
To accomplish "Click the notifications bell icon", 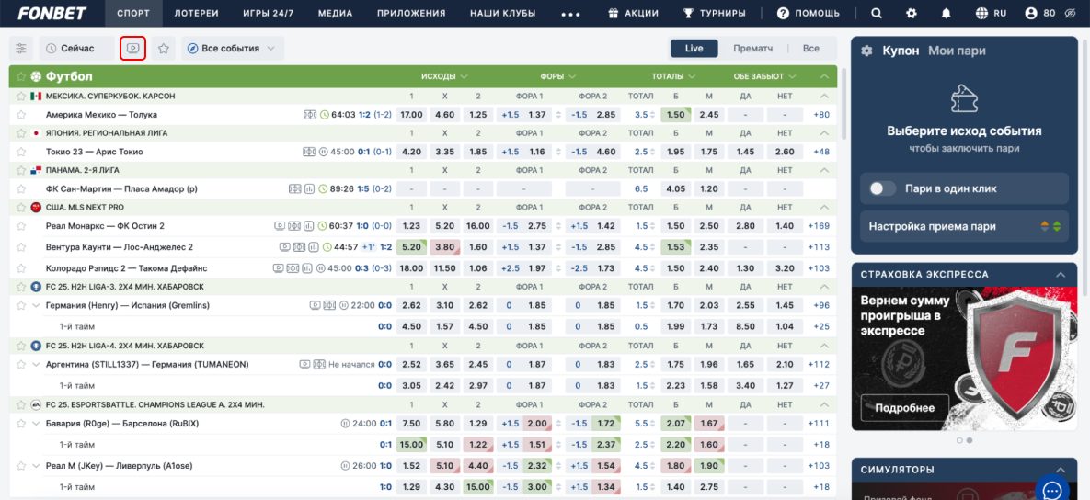I will [x=946, y=14].
